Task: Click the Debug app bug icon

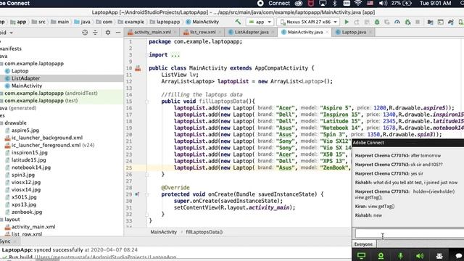Action: [x=377, y=22]
